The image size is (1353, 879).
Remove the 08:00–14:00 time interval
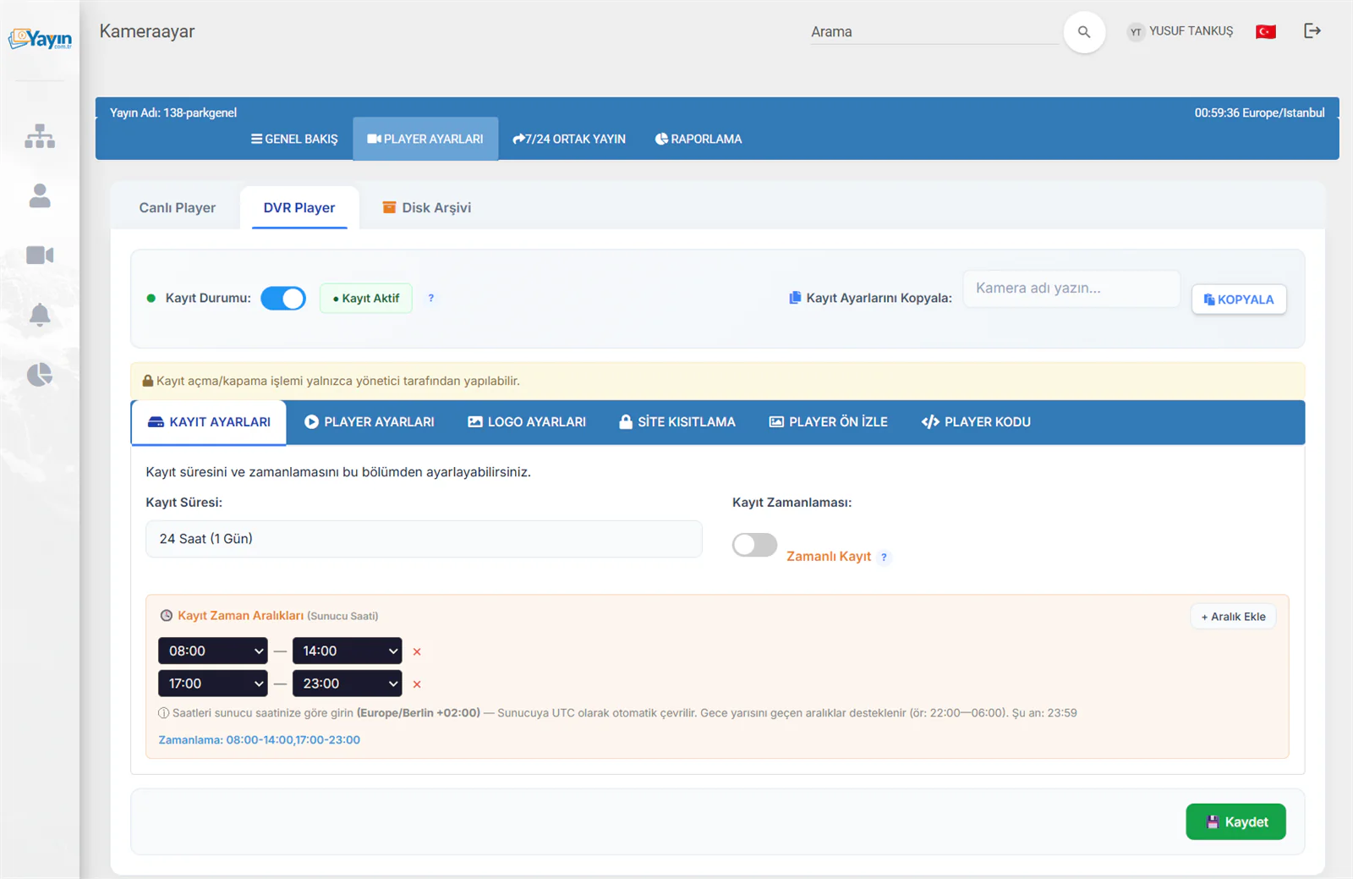pos(417,651)
